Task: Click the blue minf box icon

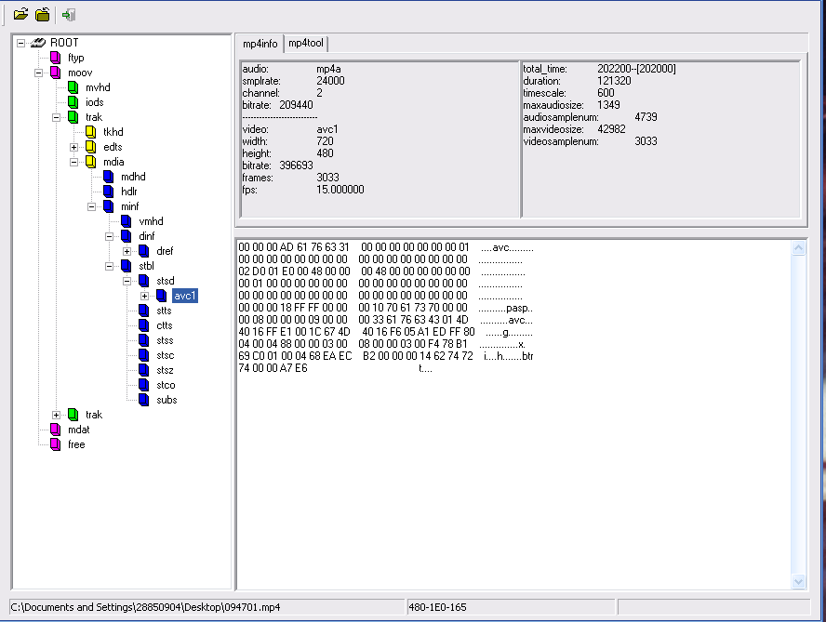Action: 109,206
